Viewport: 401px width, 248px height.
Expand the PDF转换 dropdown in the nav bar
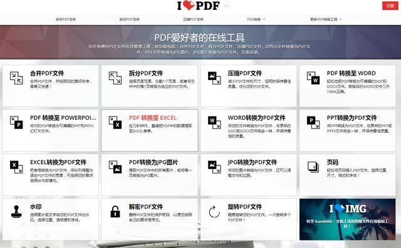[x=256, y=19]
